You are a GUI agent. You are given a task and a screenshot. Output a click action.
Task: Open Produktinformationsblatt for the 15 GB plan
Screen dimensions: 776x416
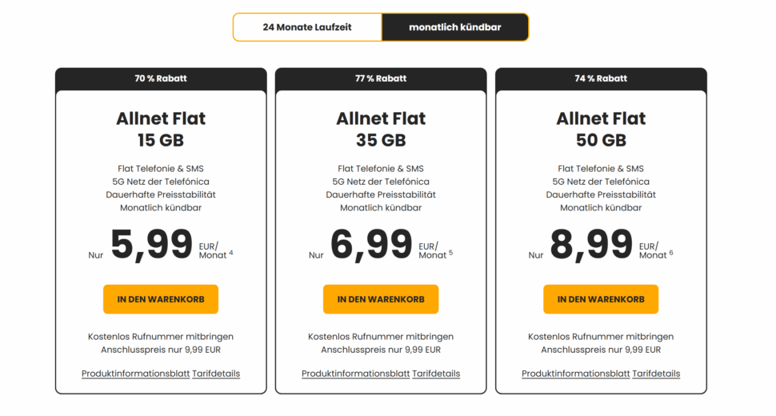pyautogui.click(x=135, y=374)
